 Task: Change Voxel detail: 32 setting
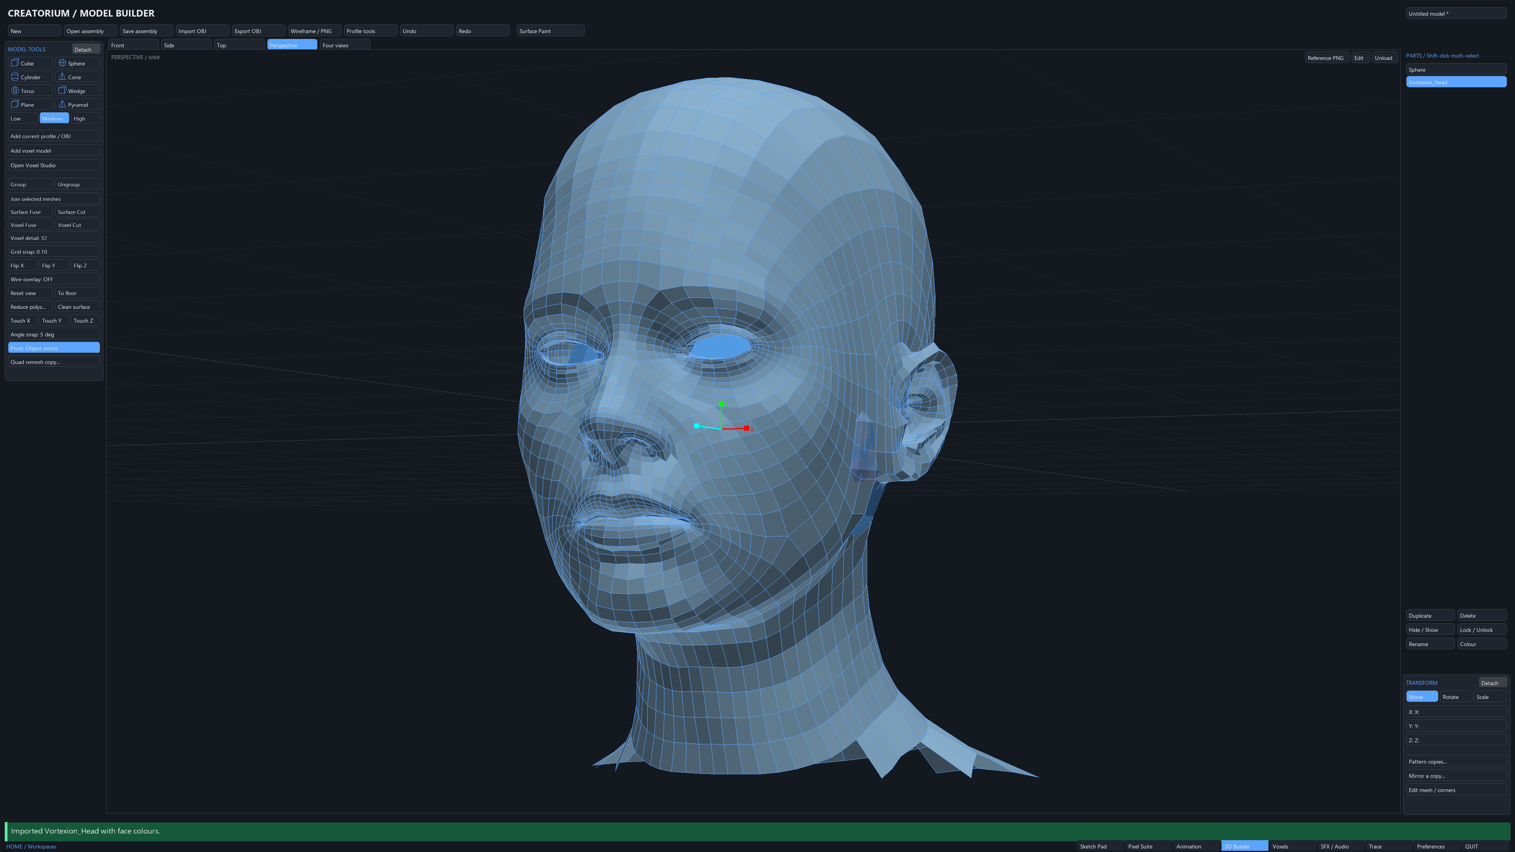coord(54,237)
